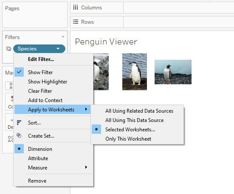Expand the Filters shelf dropdown arrow

pyautogui.click(x=63, y=37)
